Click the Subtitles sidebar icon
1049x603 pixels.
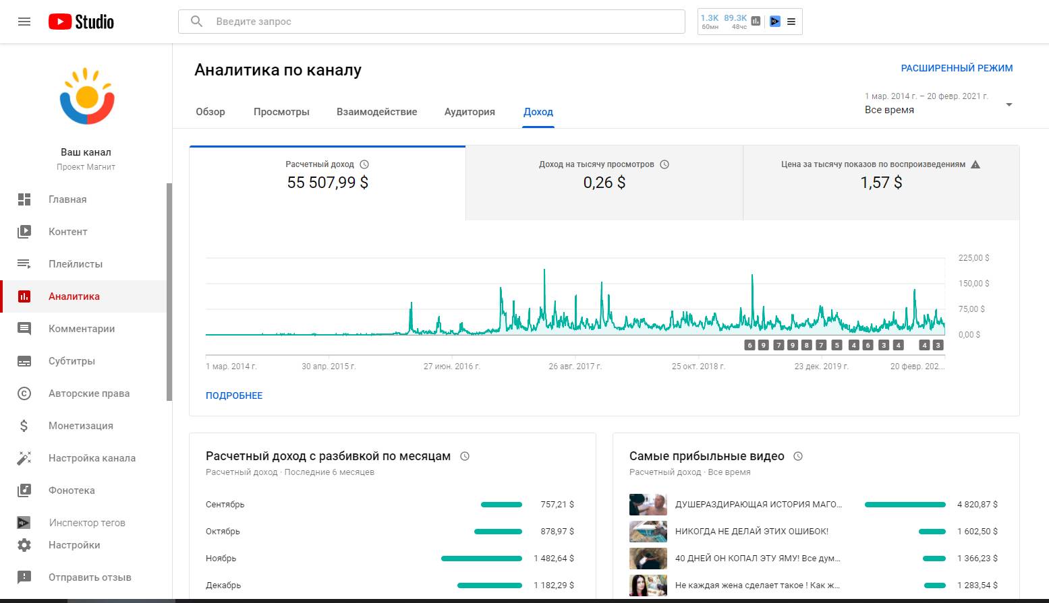click(24, 361)
